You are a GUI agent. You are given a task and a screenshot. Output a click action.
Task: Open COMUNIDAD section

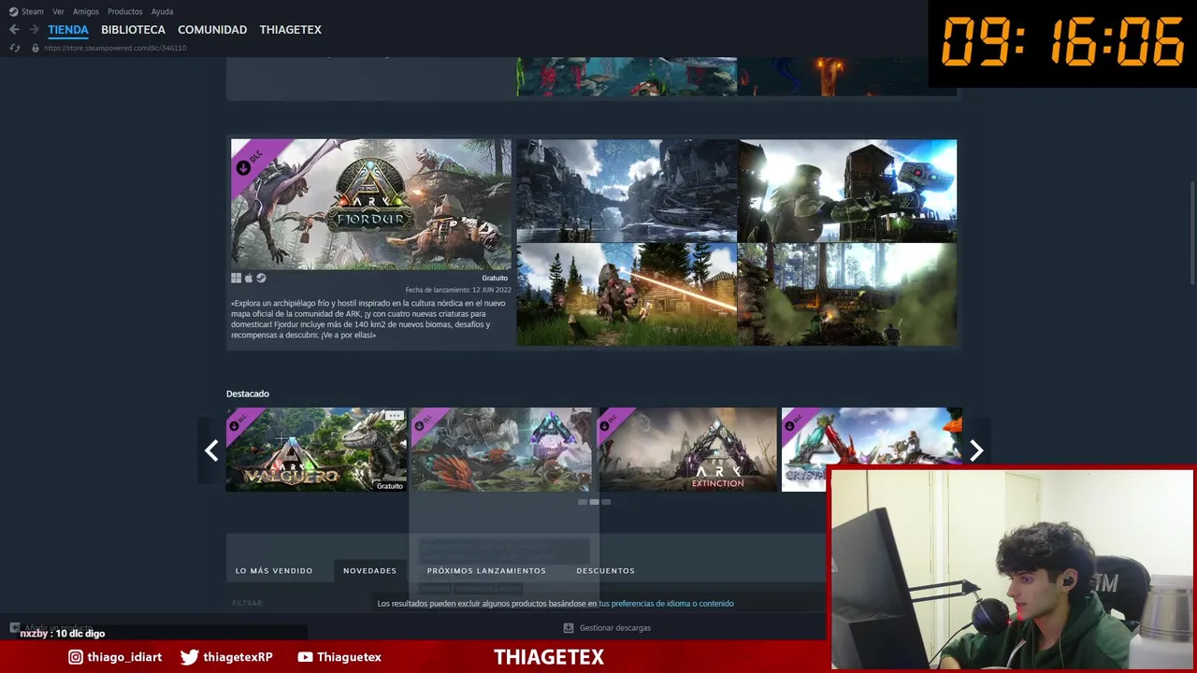click(212, 30)
